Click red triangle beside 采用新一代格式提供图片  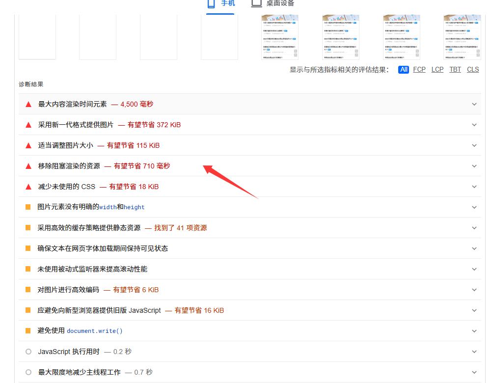click(x=28, y=125)
